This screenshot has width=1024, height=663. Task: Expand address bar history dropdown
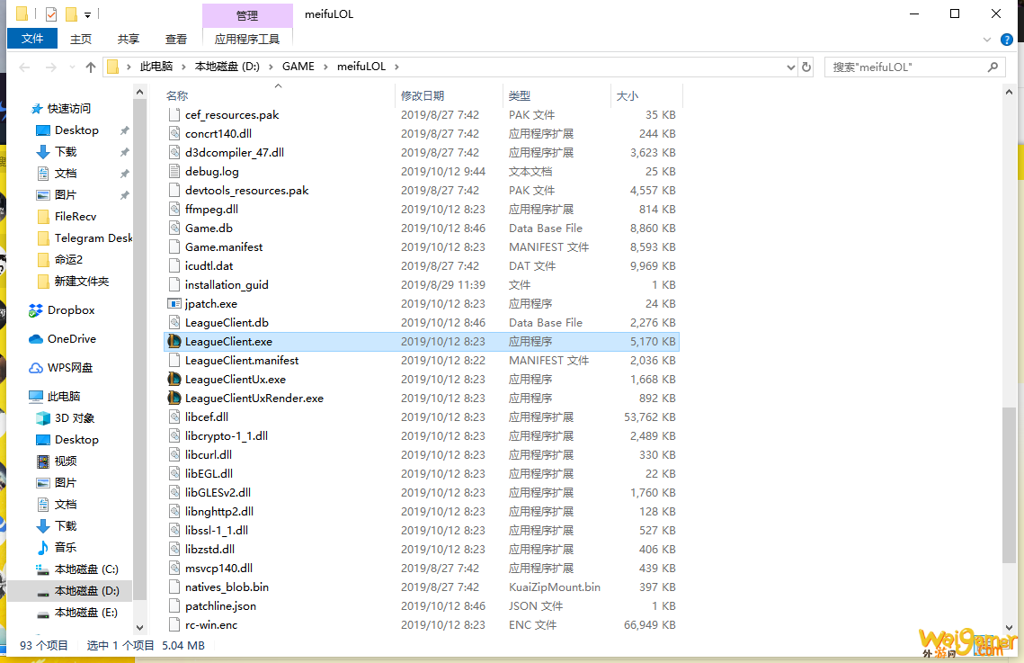[791, 67]
